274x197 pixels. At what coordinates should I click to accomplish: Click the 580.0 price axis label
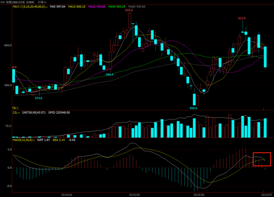(8, 85)
